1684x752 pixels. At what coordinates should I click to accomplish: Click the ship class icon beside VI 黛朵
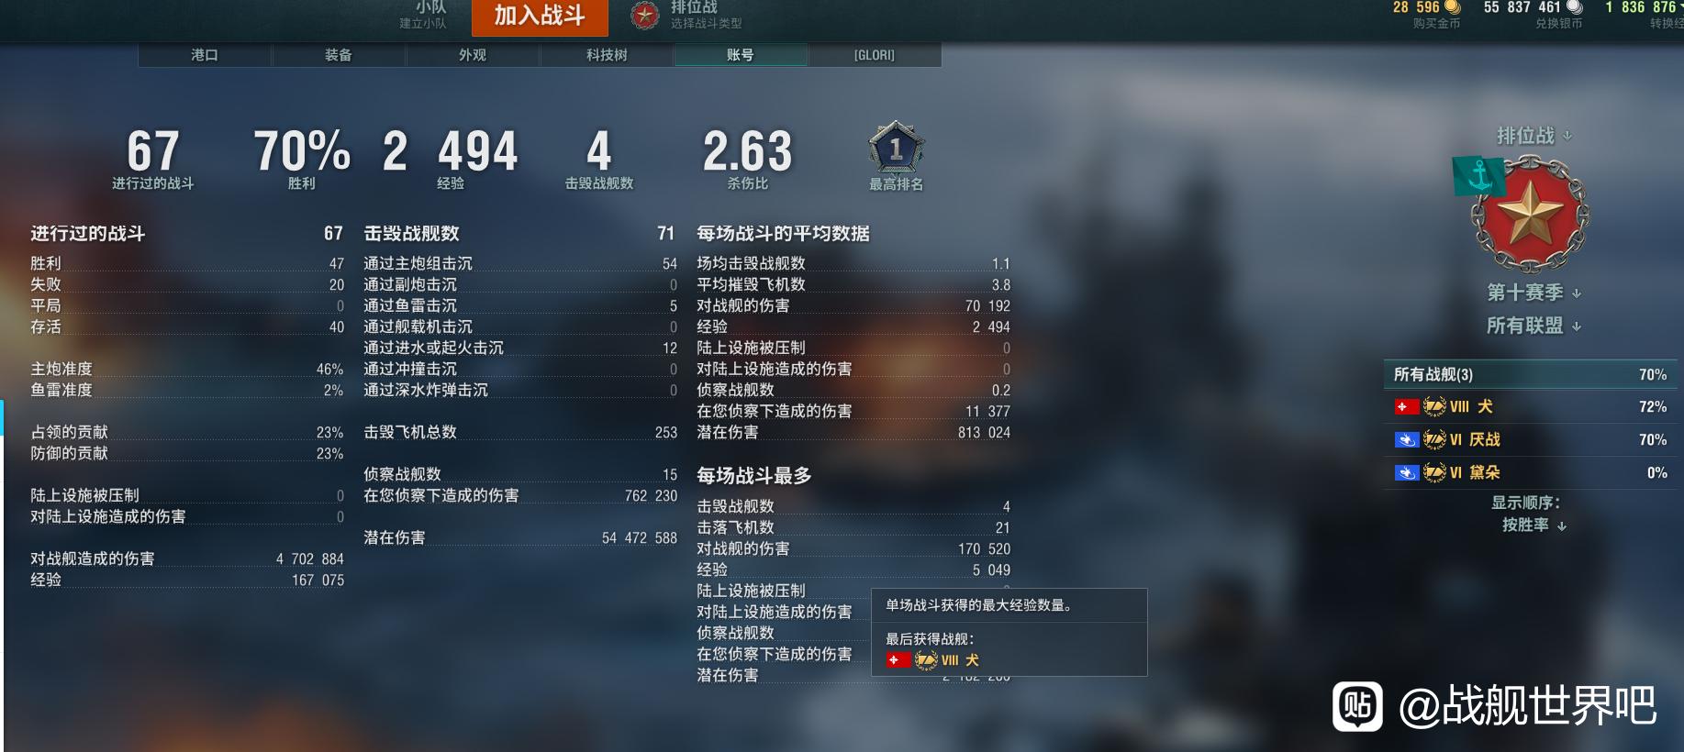1434,472
